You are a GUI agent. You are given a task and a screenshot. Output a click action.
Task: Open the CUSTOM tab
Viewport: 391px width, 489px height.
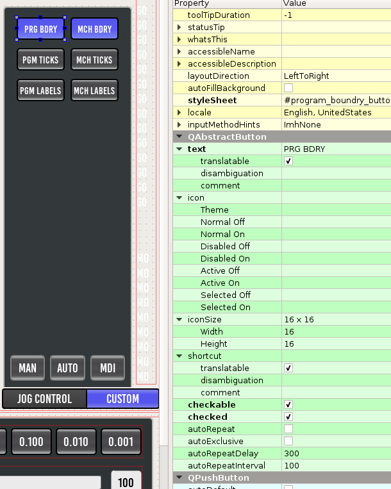click(122, 399)
